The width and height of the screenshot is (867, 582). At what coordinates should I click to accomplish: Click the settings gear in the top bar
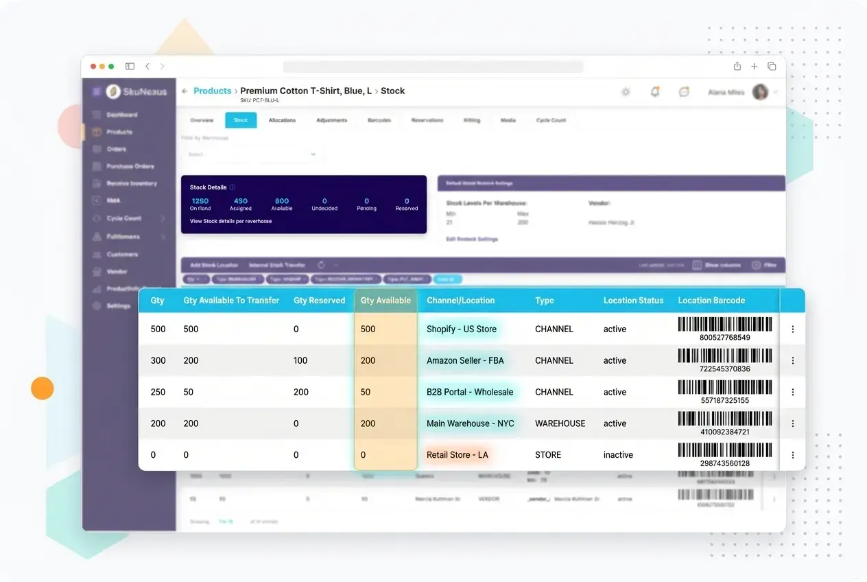point(626,91)
